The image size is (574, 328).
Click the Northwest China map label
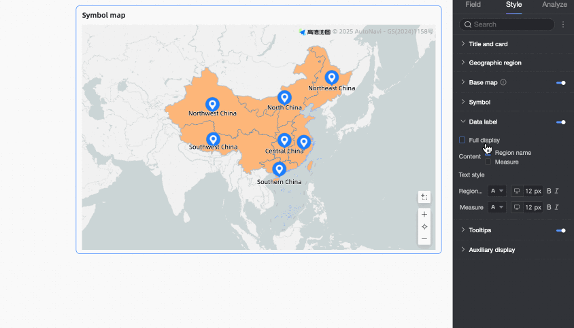pos(212,113)
